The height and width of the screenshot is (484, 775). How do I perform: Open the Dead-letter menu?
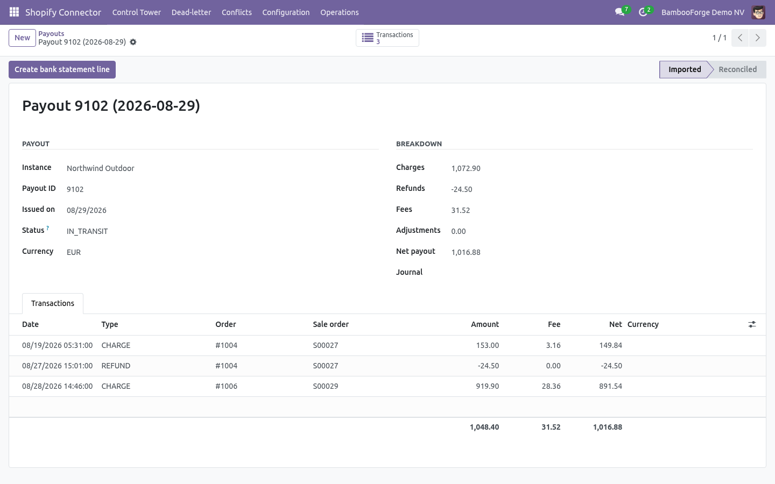click(x=191, y=12)
